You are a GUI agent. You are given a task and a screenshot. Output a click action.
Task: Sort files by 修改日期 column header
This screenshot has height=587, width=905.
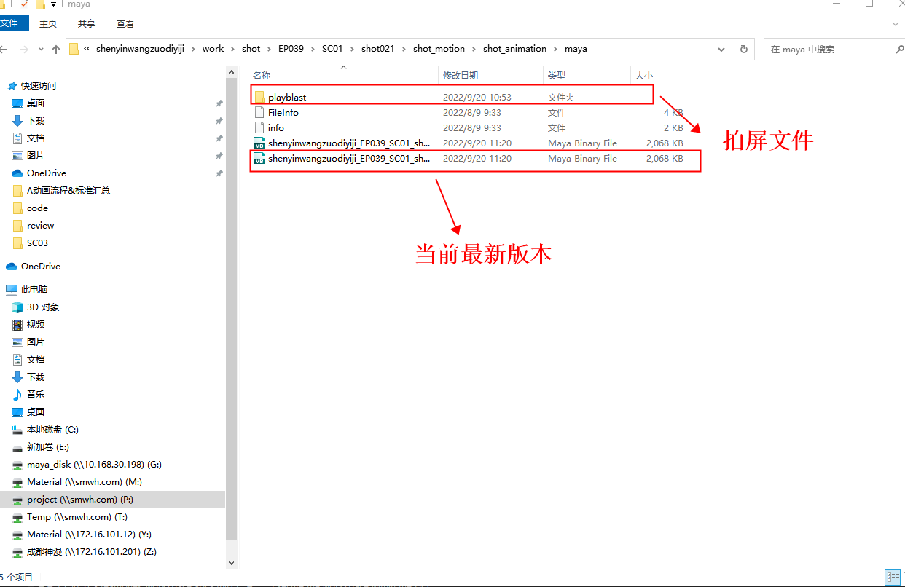461,75
